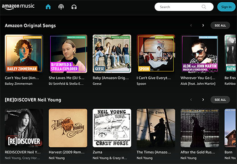
Task: Open After the Gold Rush cover
Action: pyautogui.click(x=200, y=128)
